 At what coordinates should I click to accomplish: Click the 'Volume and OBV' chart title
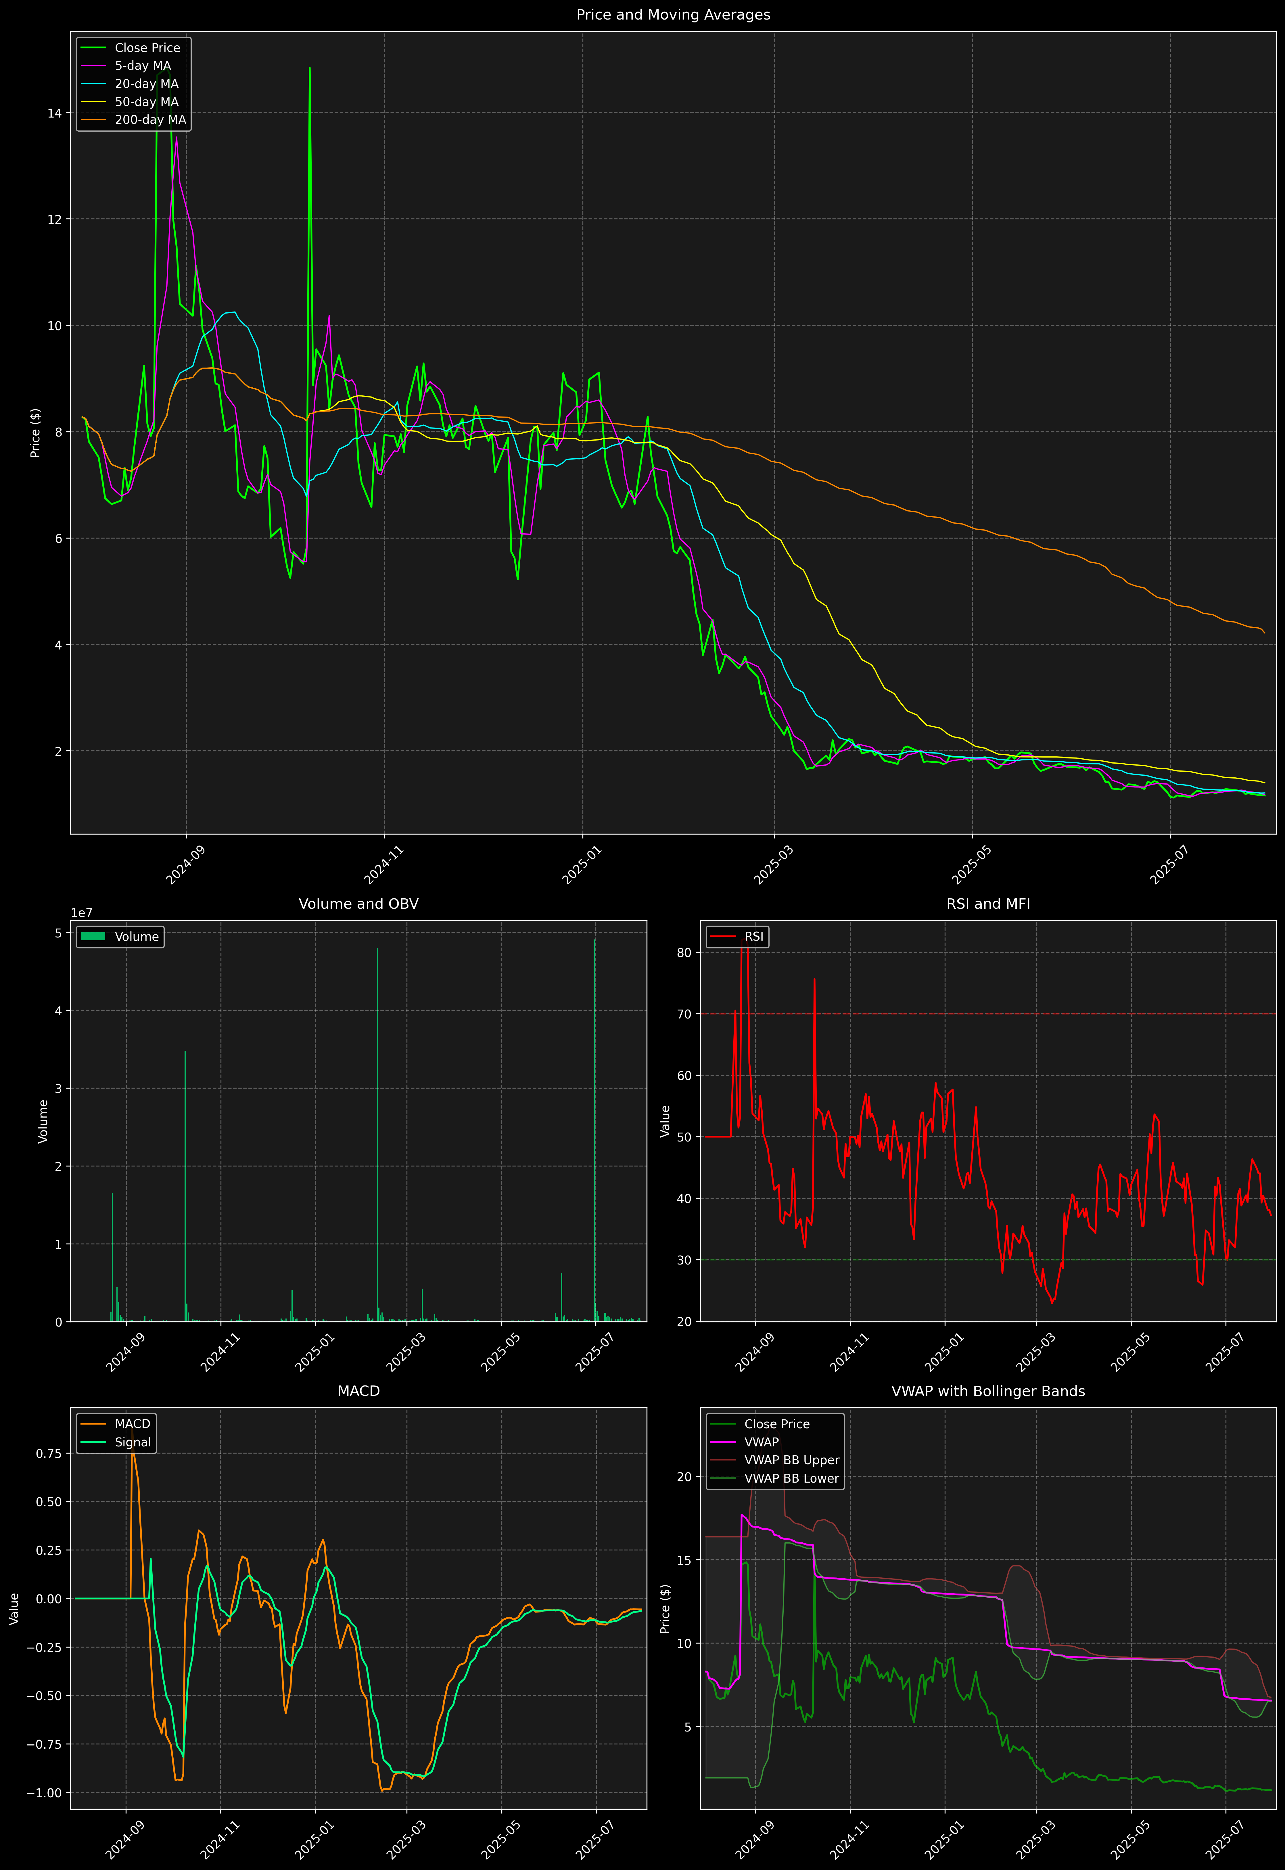point(358,904)
